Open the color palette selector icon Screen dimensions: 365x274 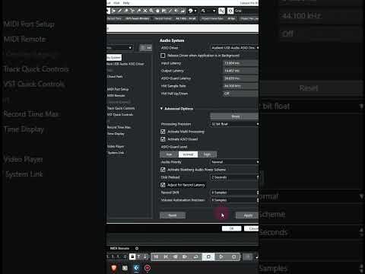point(191,11)
